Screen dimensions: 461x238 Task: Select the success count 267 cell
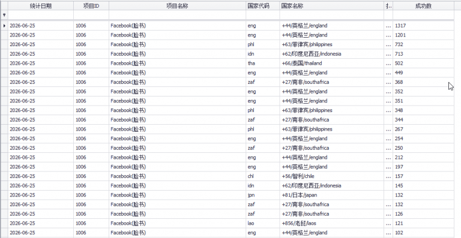pyautogui.click(x=423, y=129)
